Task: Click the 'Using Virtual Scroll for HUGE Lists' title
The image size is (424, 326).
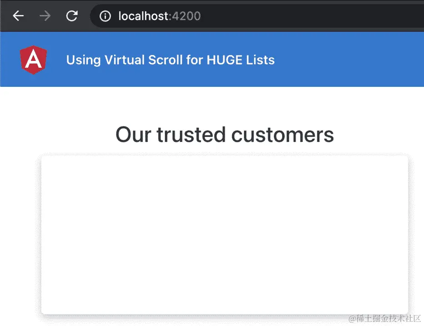Action: click(x=170, y=60)
